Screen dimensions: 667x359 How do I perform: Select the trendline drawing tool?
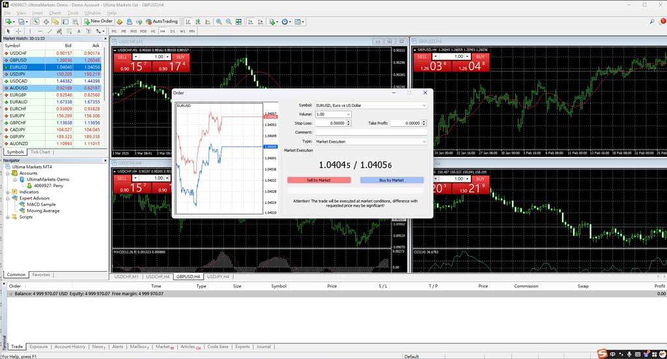click(51, 31)
